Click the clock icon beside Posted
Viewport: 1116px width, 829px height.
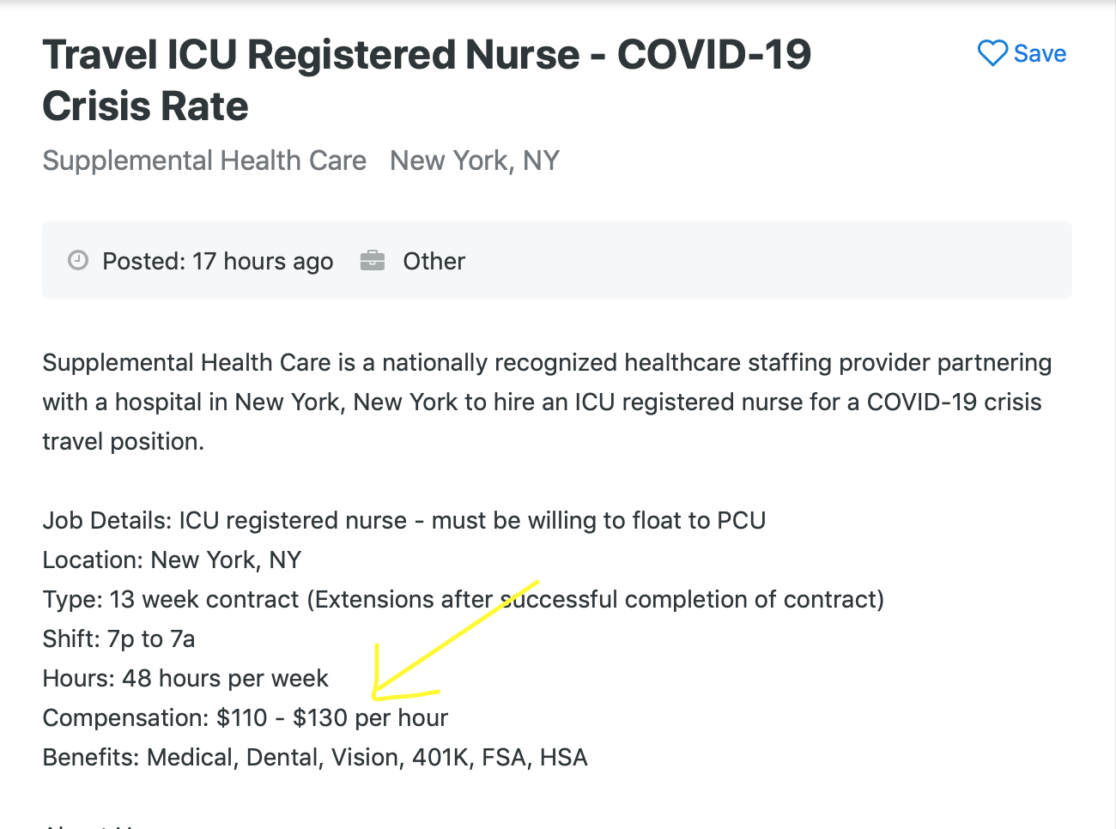tap(78, 260)
